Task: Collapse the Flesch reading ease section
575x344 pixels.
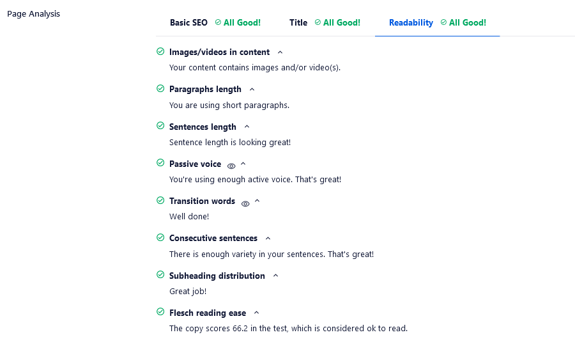Action: click(x=256, y=313)
